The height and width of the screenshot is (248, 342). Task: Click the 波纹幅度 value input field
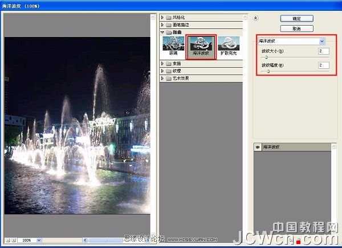pos(324,65)
